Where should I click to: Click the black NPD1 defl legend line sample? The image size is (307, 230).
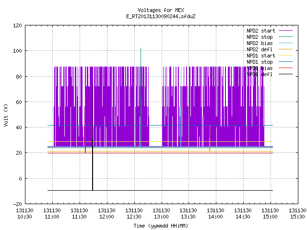(x=285, y=74)
